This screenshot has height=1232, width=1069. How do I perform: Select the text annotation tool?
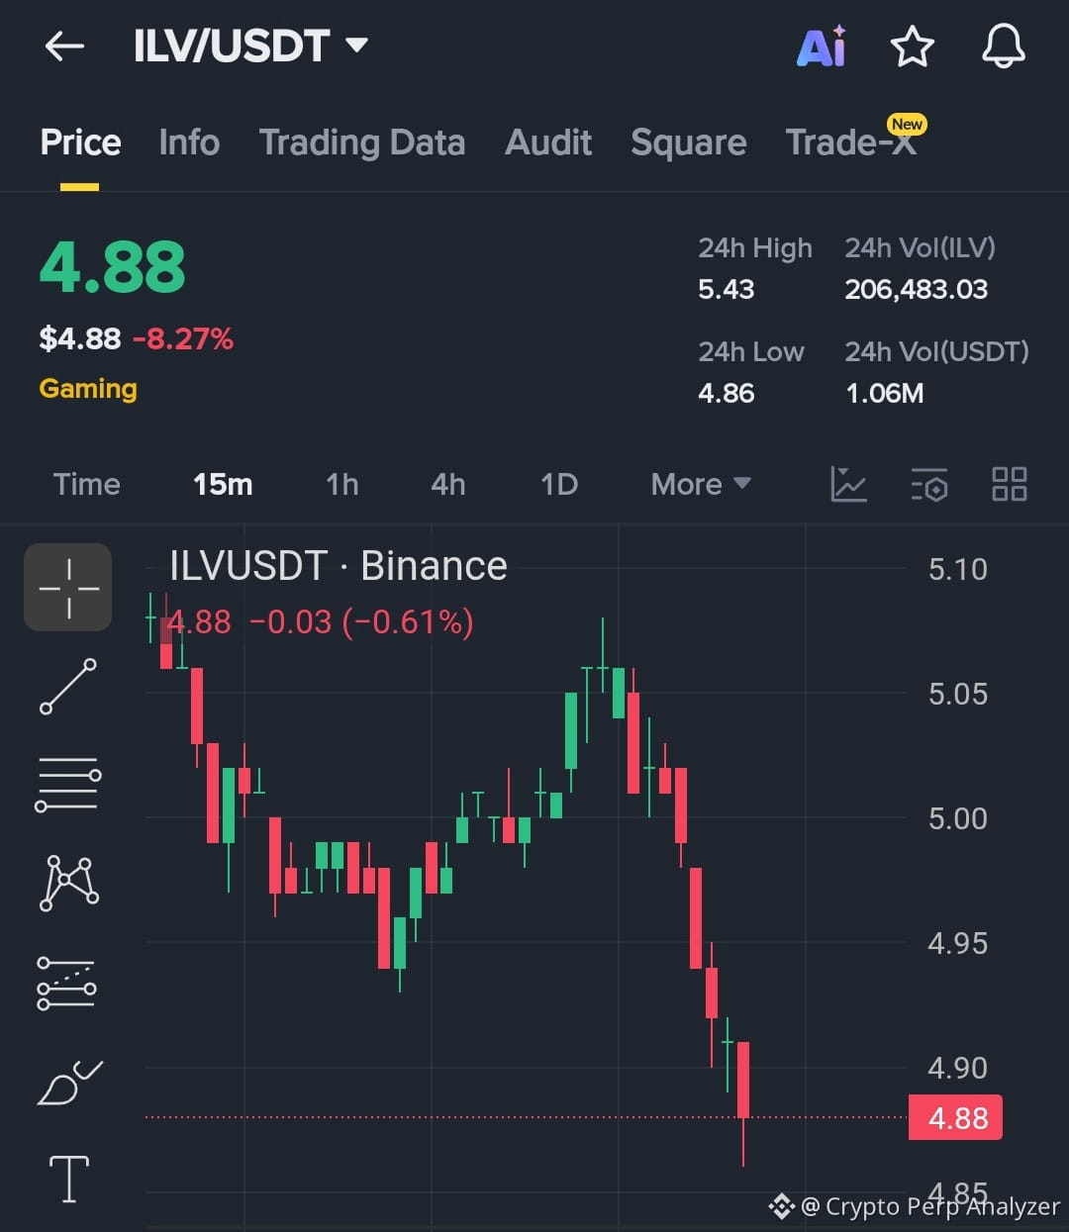[69, 1179]
